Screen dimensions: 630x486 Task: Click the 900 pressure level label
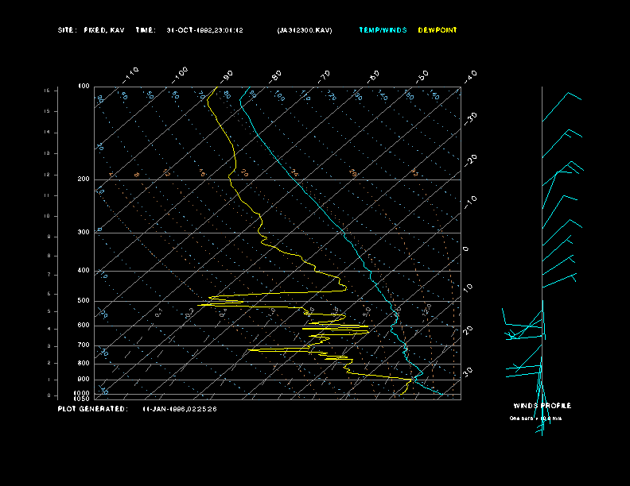coord(84,379)
